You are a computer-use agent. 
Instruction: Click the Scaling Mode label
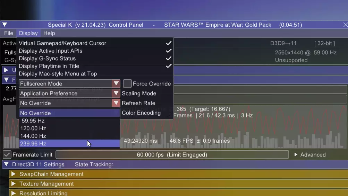tap(139, 93)
